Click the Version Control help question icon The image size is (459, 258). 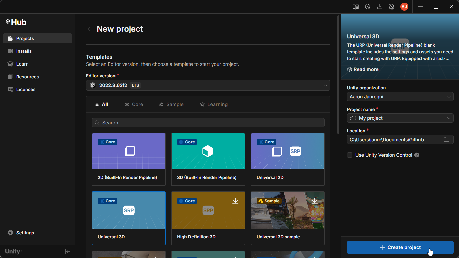pos(417,155)
